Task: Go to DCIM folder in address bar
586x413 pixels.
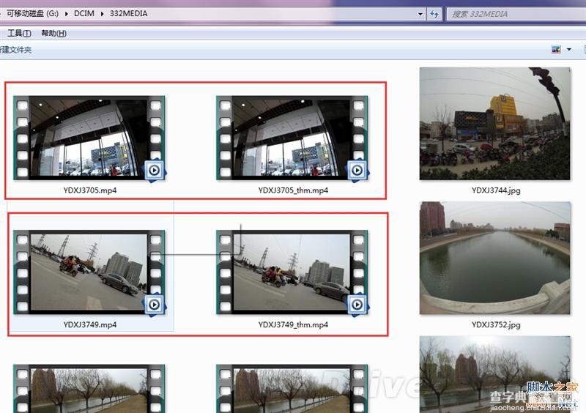Action: pyautogui.click(x=84, y=13)
